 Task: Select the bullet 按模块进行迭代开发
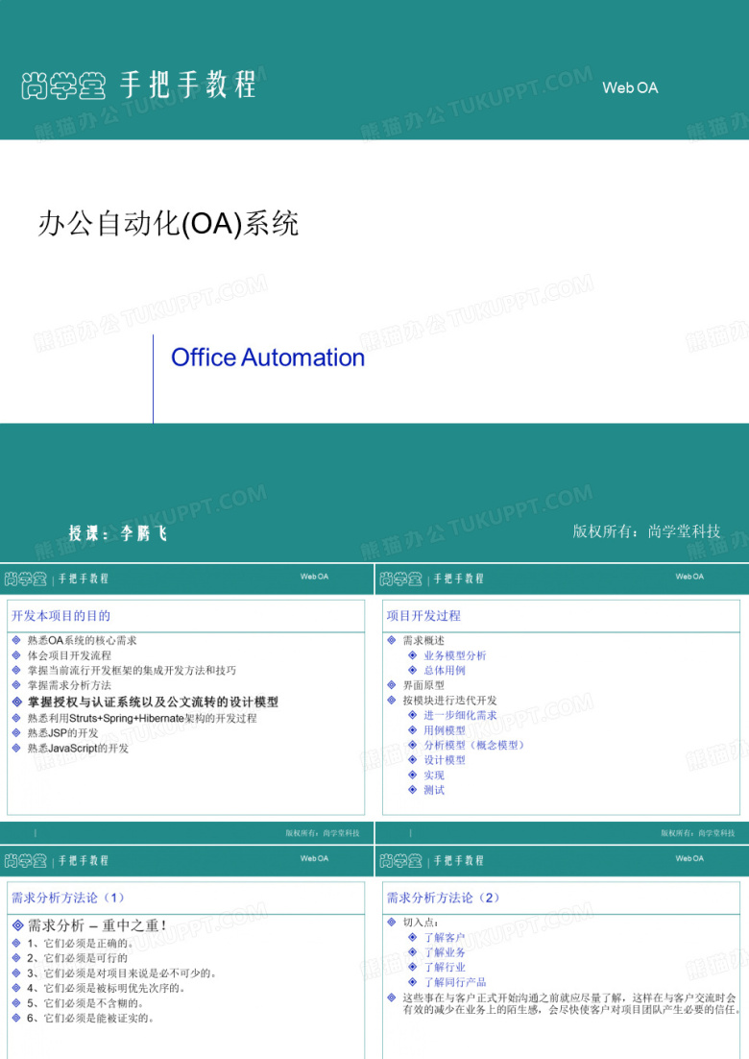449,701
